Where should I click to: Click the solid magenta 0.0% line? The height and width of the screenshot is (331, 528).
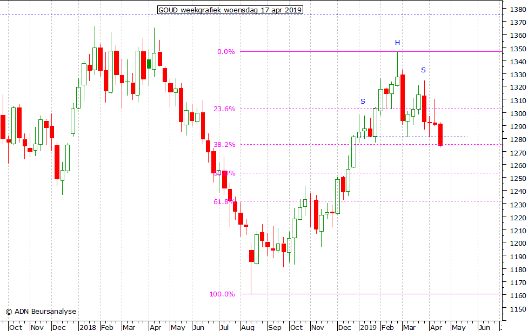point(371,52)
